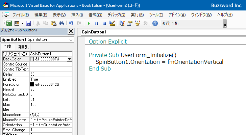Image resolution: width=246 pixels, height=135 pixels.
Task: Open Insert UserForm dropdown arrow
Action: pos(22,24)
